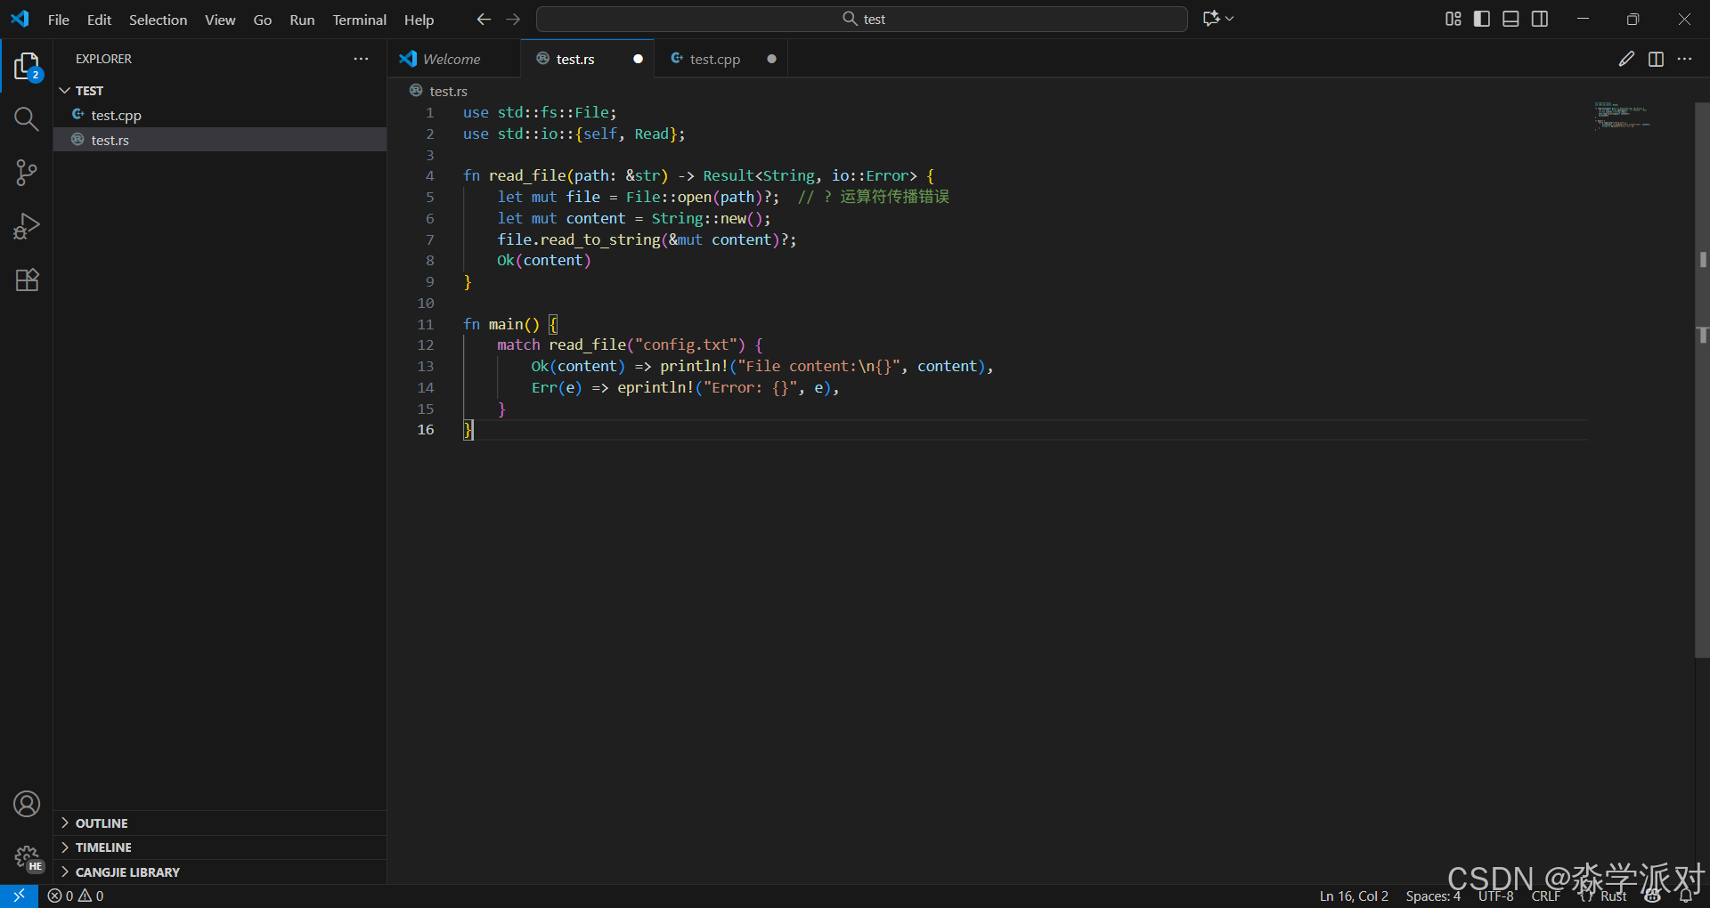Open the errors and warnings status
Screen dimensions: 1710x908
click(x=76, y=896)
